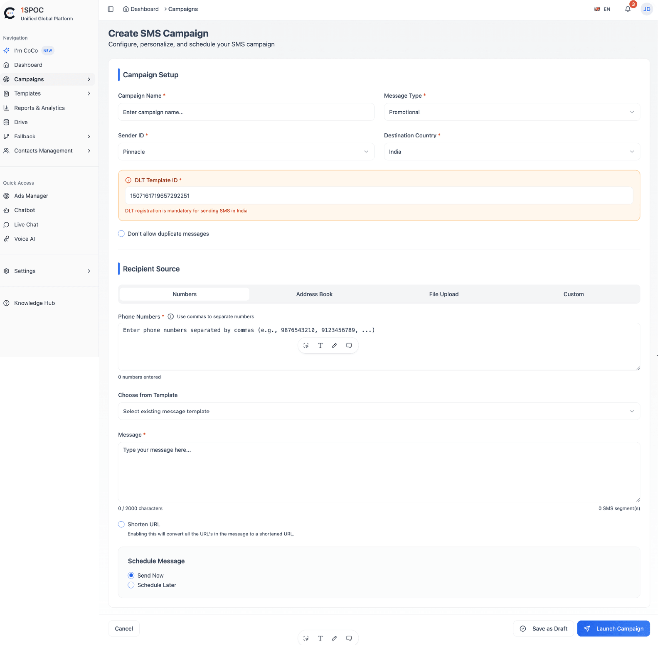Open the Destination Country dropdown
665x645 pixels.
click(512, 152)
